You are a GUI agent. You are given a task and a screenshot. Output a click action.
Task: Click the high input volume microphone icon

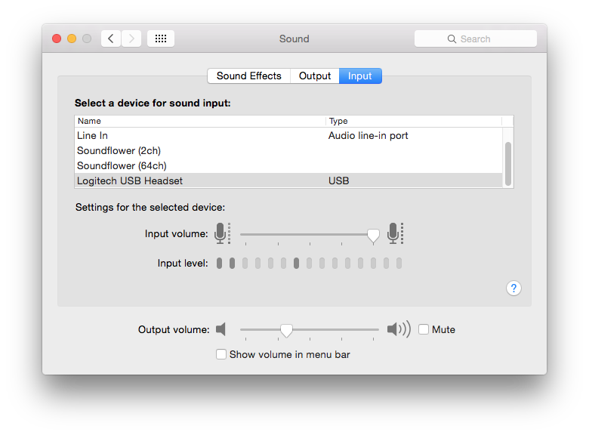[395, 233]
